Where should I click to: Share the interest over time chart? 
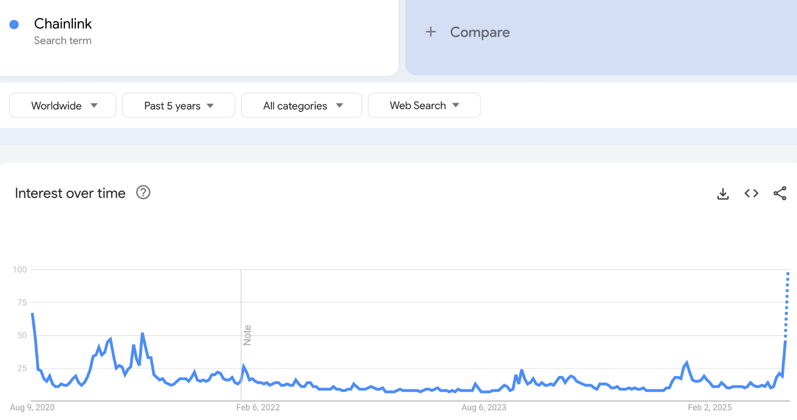[x=780, y=194]
